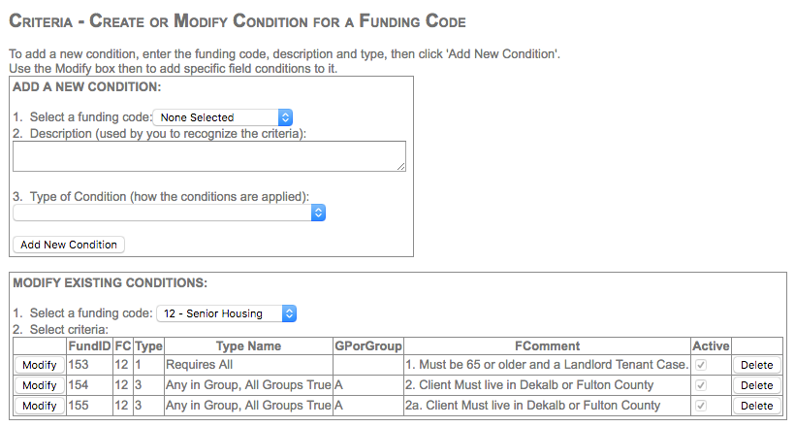Click the Active column header
This screenshot has width=795, height=427.
point(711,345)
